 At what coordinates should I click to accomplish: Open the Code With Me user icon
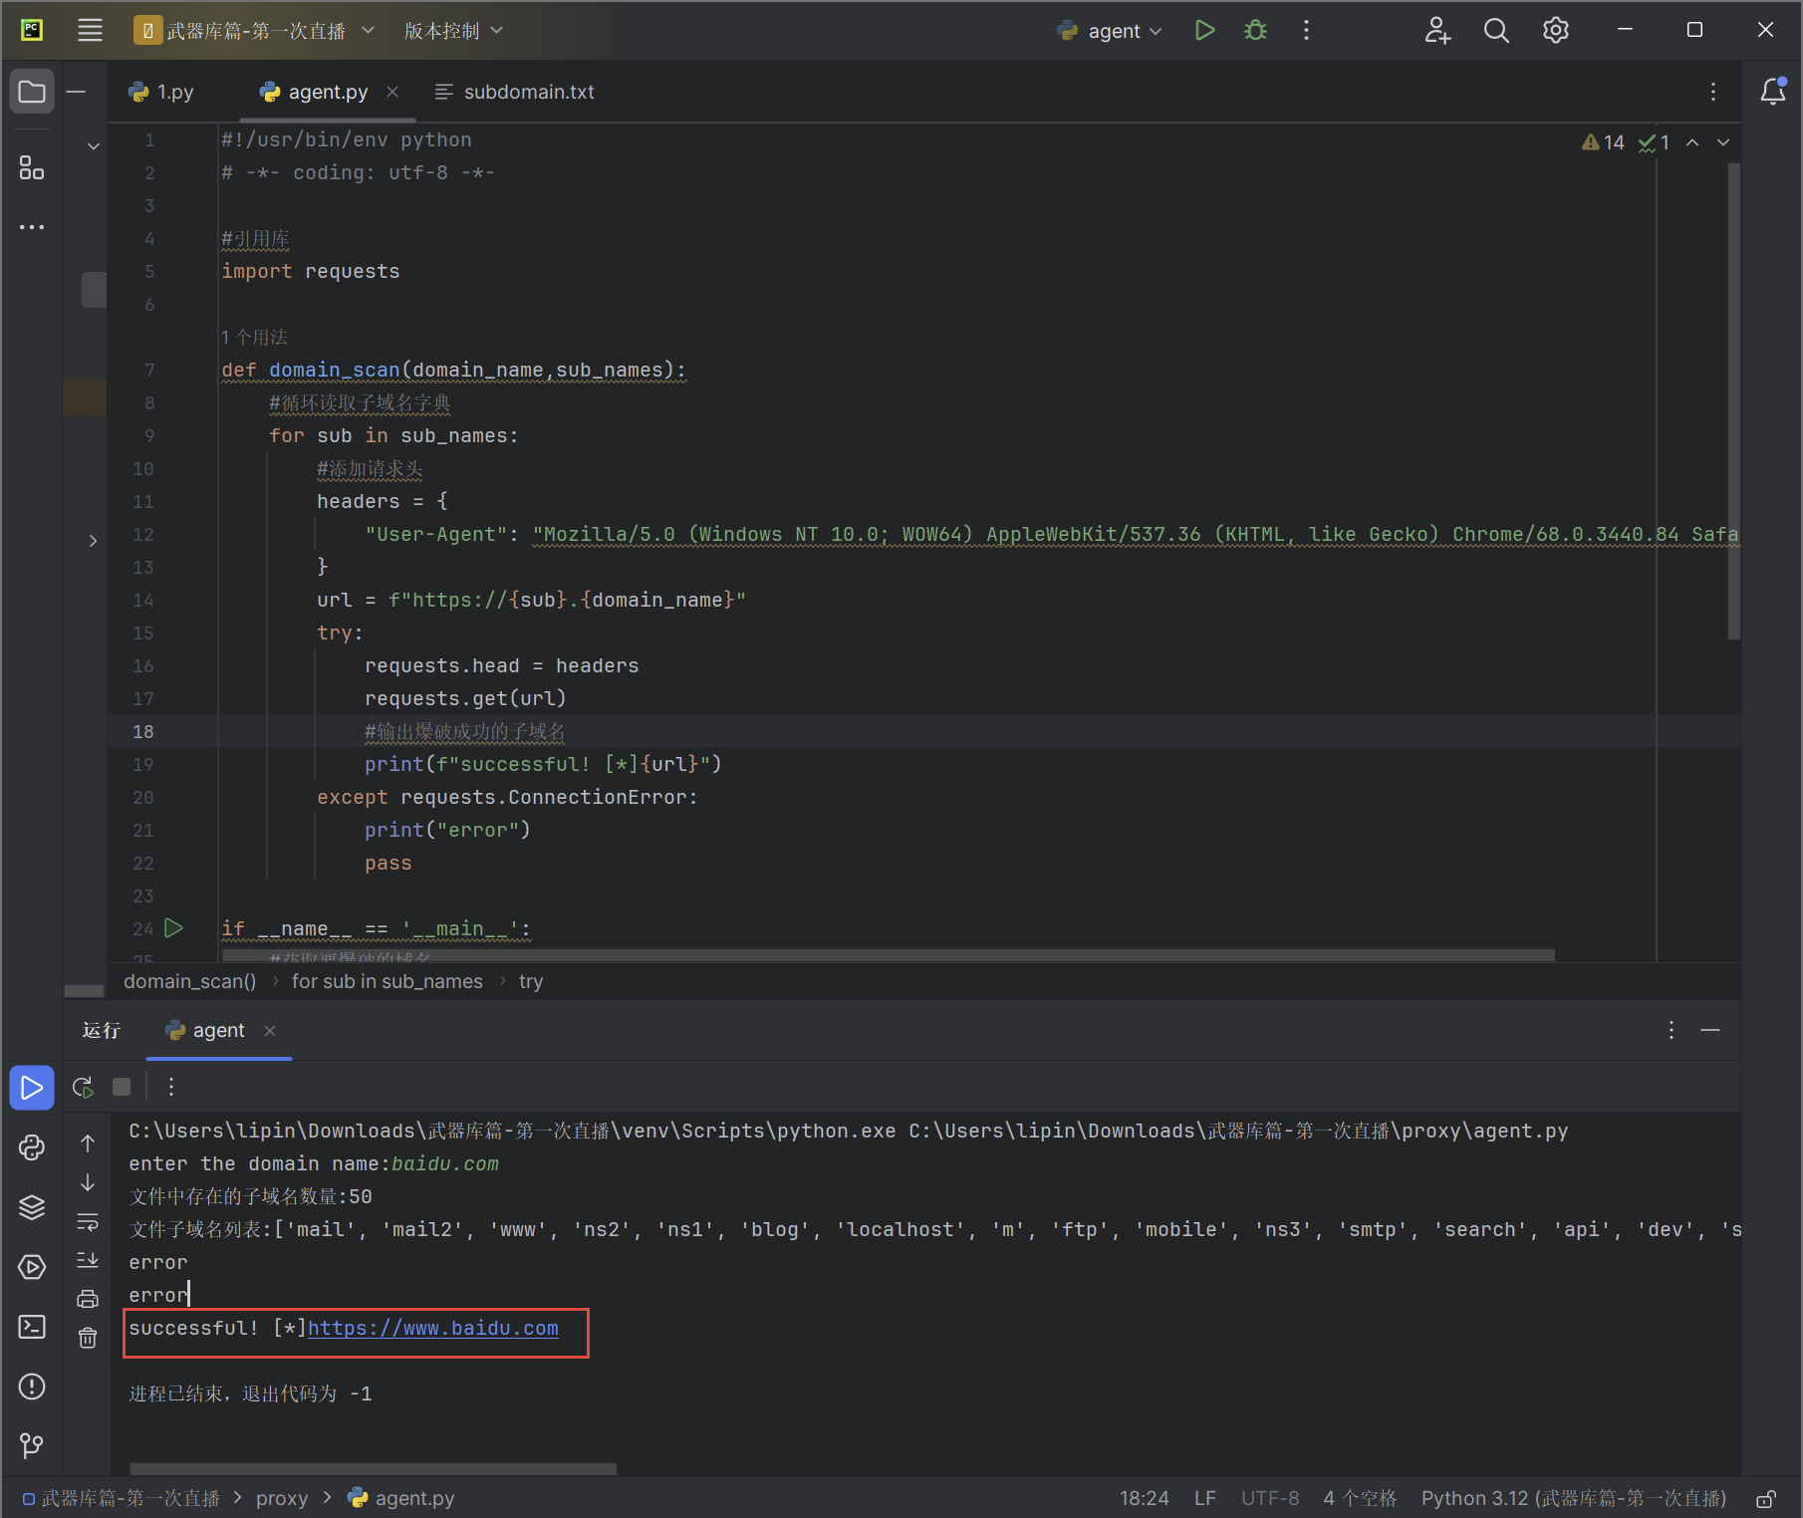coord(1436,31)
